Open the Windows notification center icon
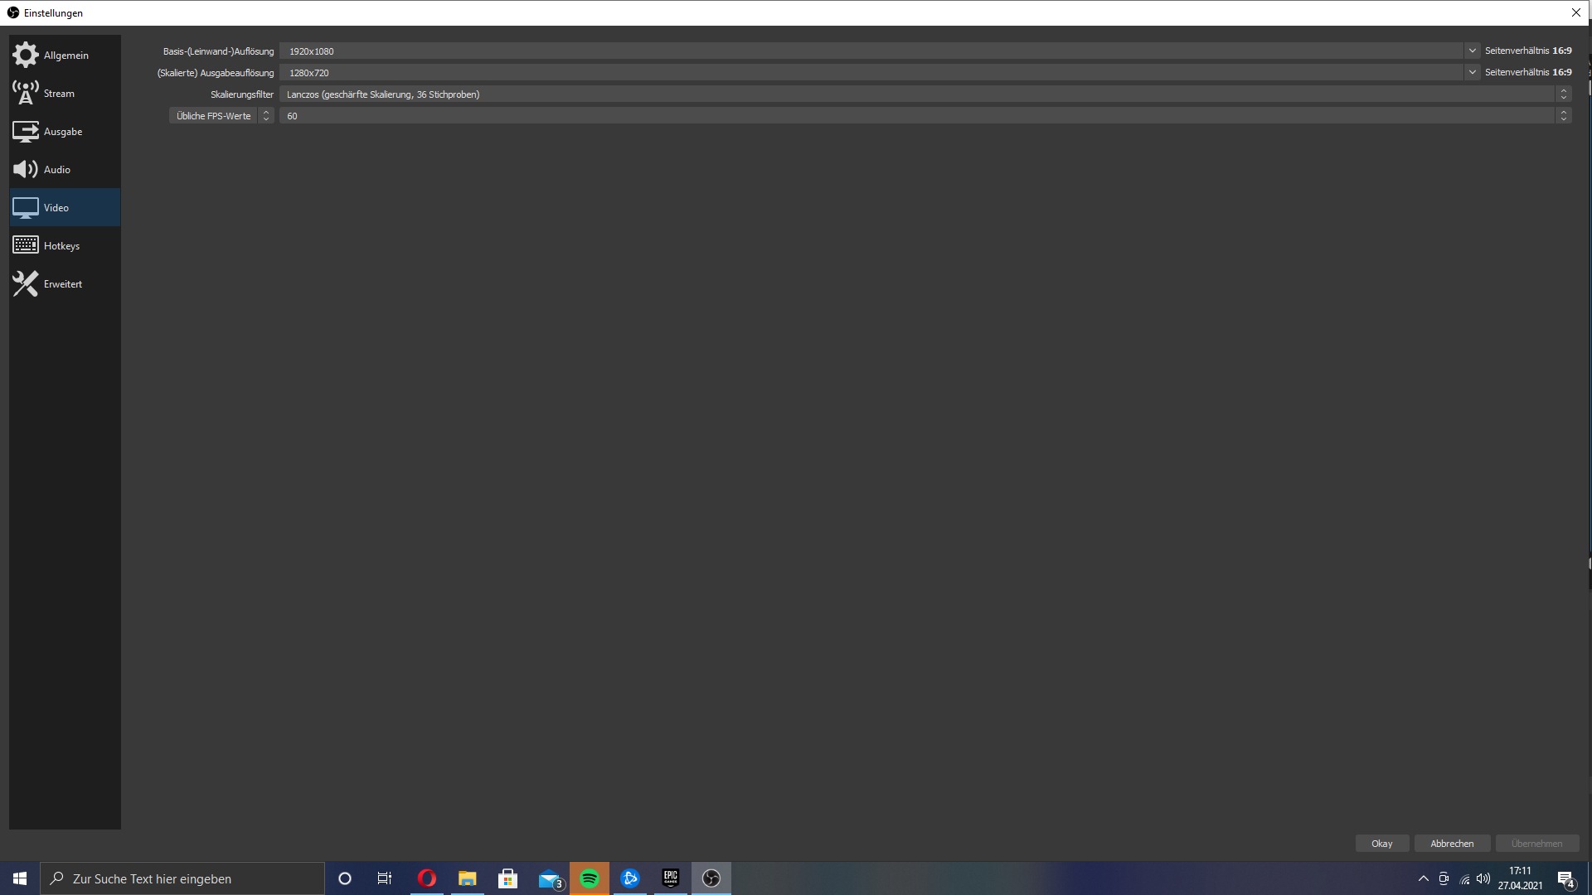Image resolution: width=1592 pixels, height=895 pixels. (1565, 879)
